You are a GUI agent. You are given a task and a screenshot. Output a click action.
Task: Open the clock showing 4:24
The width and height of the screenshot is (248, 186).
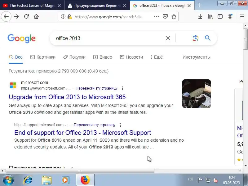click(x=231, y=180)
